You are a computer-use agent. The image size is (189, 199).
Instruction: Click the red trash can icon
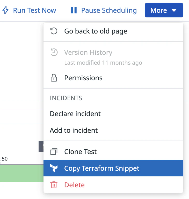pos(54,185)
